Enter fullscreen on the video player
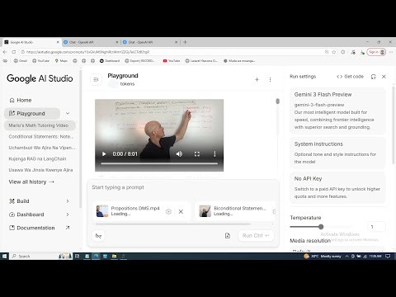The height and width of the screenshot is (297, 396). [x=197, y=154]
